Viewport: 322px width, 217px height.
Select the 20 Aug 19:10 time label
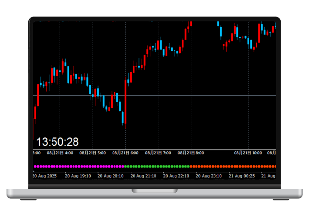(x=78, y=176)
